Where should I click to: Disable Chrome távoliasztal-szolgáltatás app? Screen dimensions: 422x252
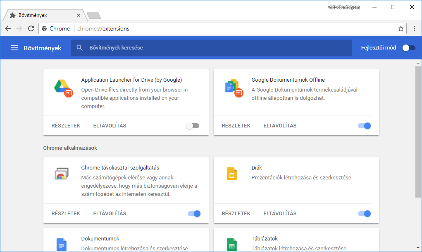[194, 214]
